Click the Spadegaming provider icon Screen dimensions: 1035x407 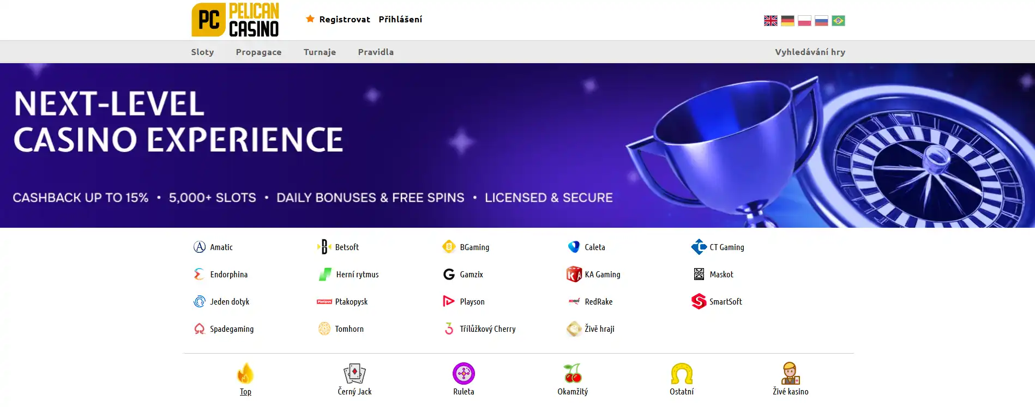200,329
